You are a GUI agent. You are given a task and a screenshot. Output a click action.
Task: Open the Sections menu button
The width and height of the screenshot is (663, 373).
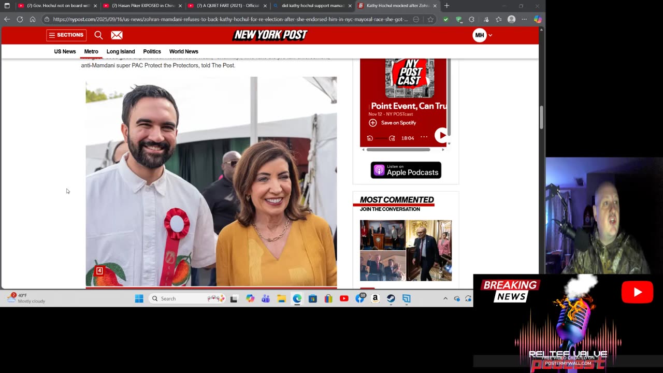(66, 35)
